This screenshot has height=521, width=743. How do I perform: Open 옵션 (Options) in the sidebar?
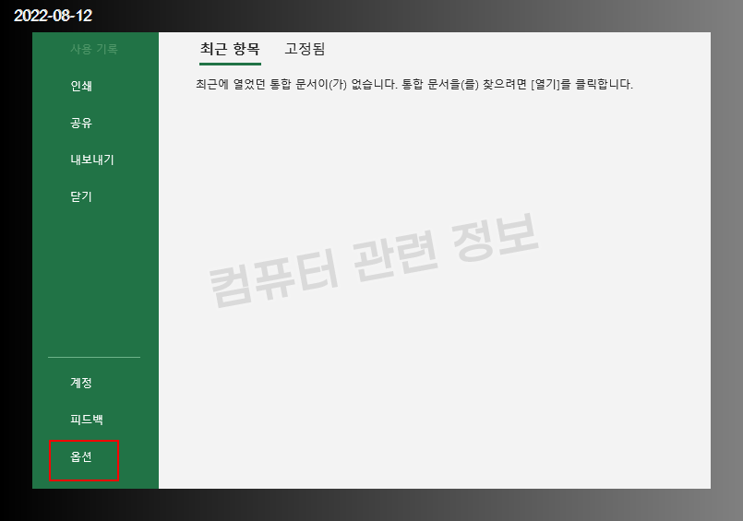tap(81, 456)
